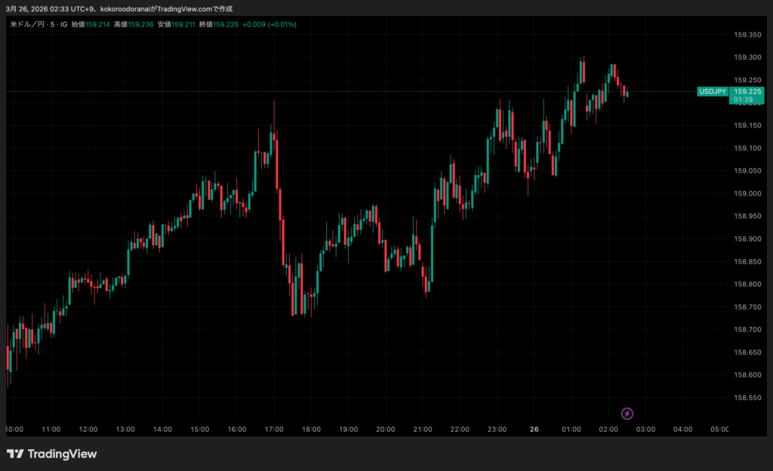Click the 10:00 time axis label
Image resolution: width=773 pixels, height=471 pixels.
click(14, 429)
